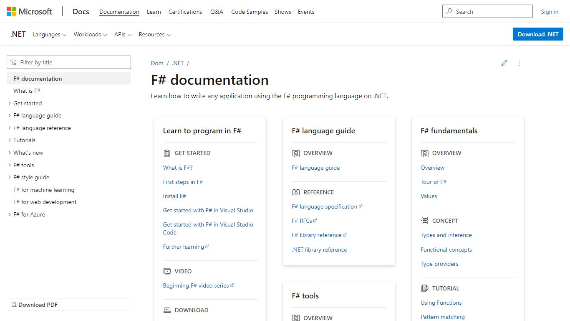Image resolution: width=570 pixels, height=321 pixels.
Task: Open the more actions ellipsis menu
Action: click(520, 63)
